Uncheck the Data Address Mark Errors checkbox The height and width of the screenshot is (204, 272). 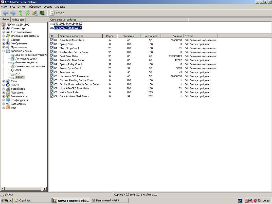click(52, 96)
